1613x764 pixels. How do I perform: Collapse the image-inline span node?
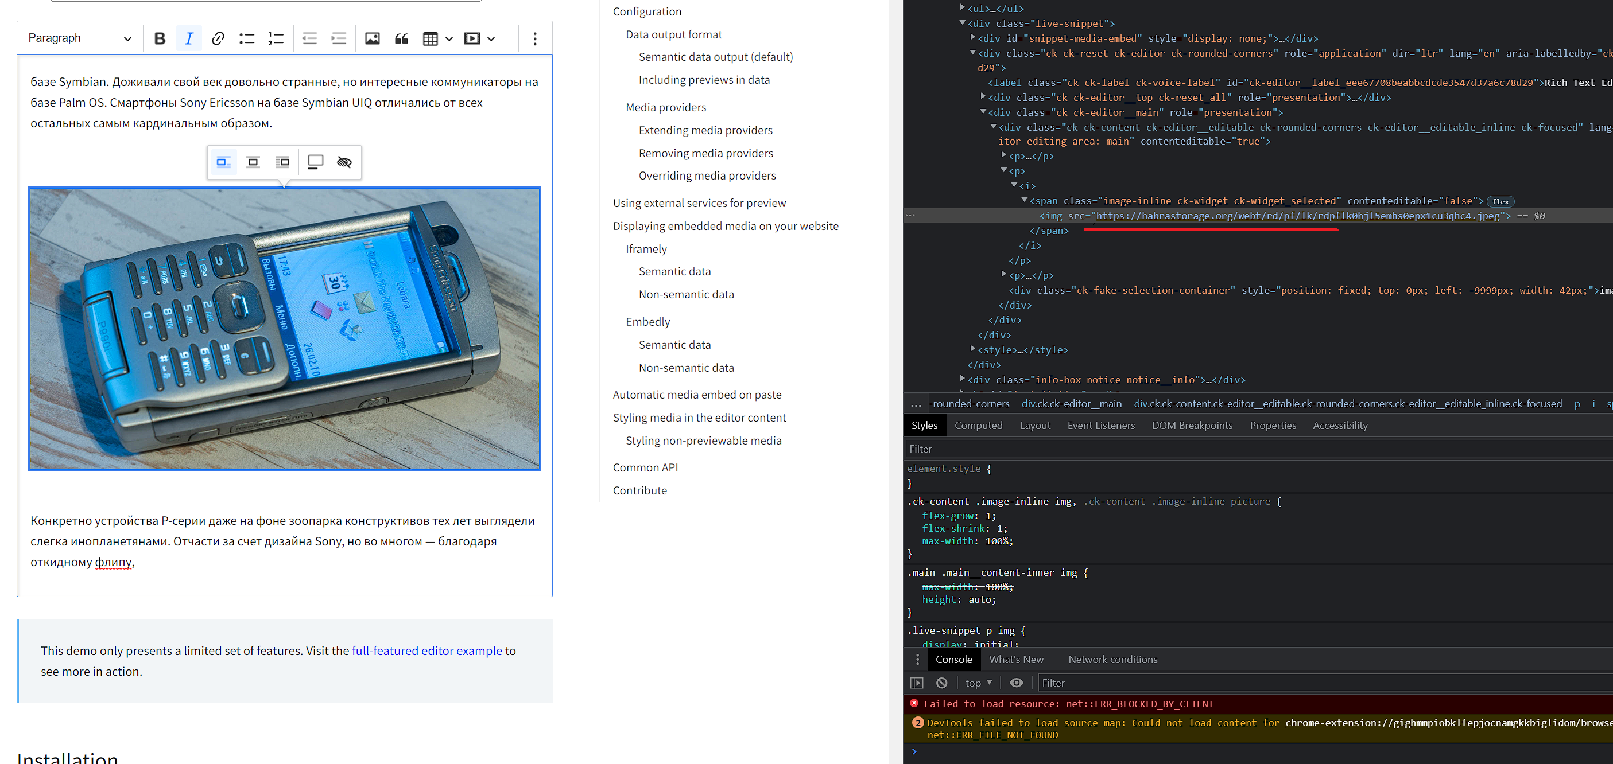pos(1025,200)
